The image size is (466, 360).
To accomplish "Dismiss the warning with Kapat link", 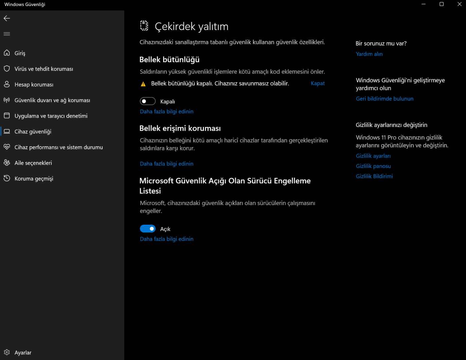I will click(x=317, y=83).
